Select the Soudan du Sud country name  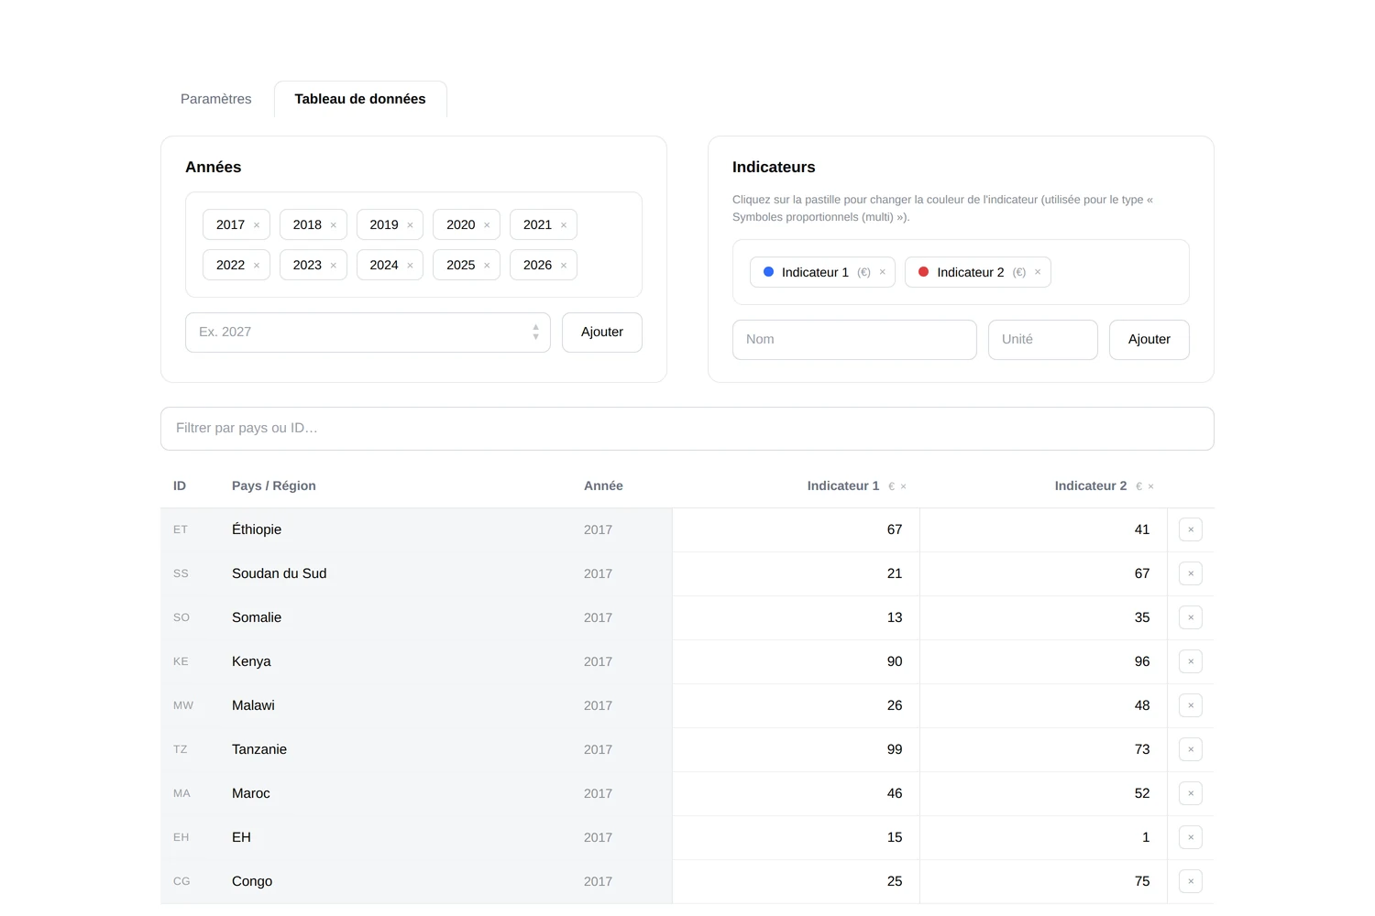pos(279,574)
